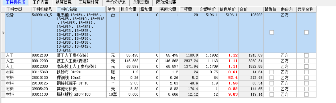Switch to the 关联定额 tab
This screenshot has height=103, width=336.
(x=141, y=2)
